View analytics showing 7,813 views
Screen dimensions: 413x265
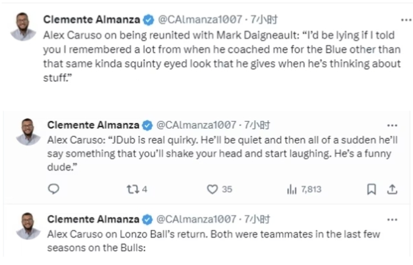point(304,189)
